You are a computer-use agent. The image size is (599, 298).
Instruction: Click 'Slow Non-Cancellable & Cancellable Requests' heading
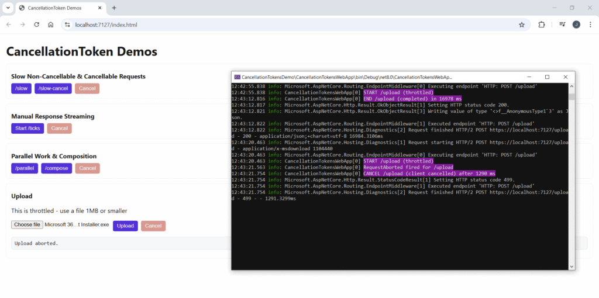pyautogui.click(x=78, y=77)
